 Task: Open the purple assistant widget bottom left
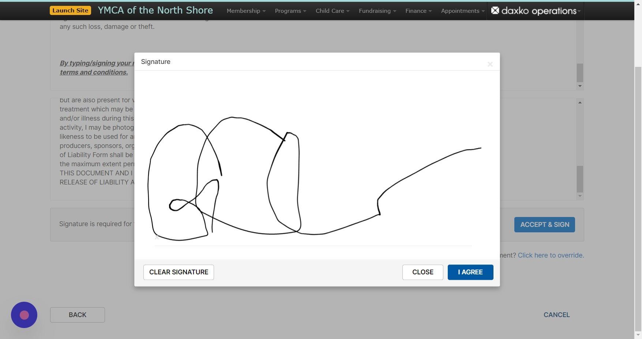click(24, 315)
